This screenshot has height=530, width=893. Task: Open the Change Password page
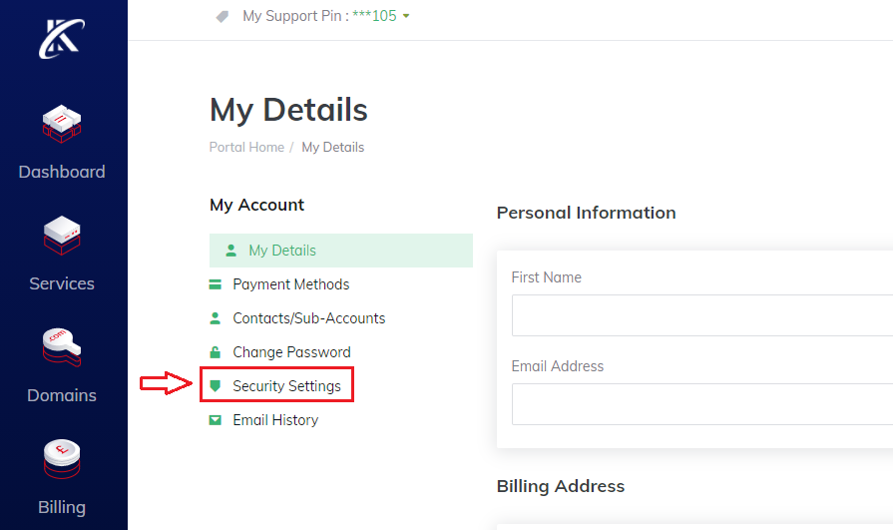coord(291,352)
